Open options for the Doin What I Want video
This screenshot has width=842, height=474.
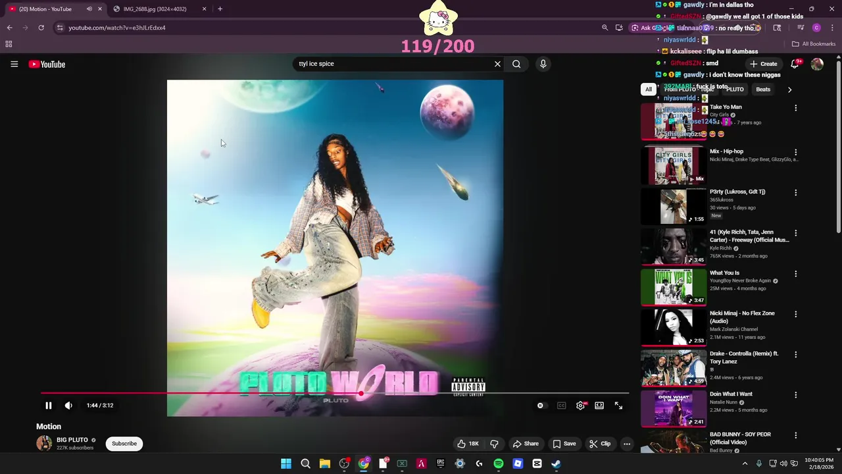795,395
